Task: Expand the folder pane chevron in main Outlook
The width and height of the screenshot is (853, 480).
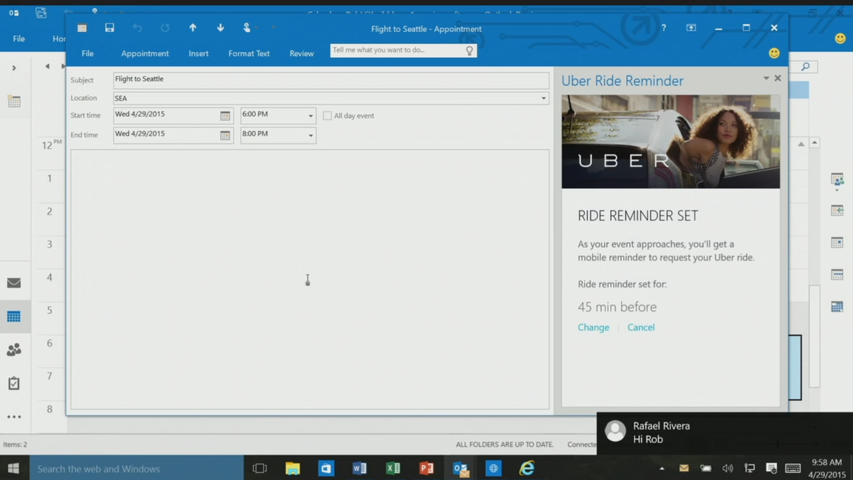Action: [14, 68]
